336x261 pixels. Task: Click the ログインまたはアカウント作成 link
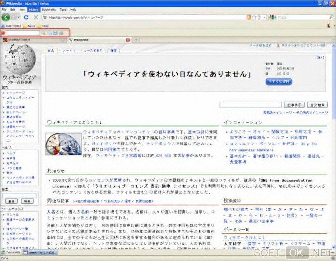(x=303, y=45)
